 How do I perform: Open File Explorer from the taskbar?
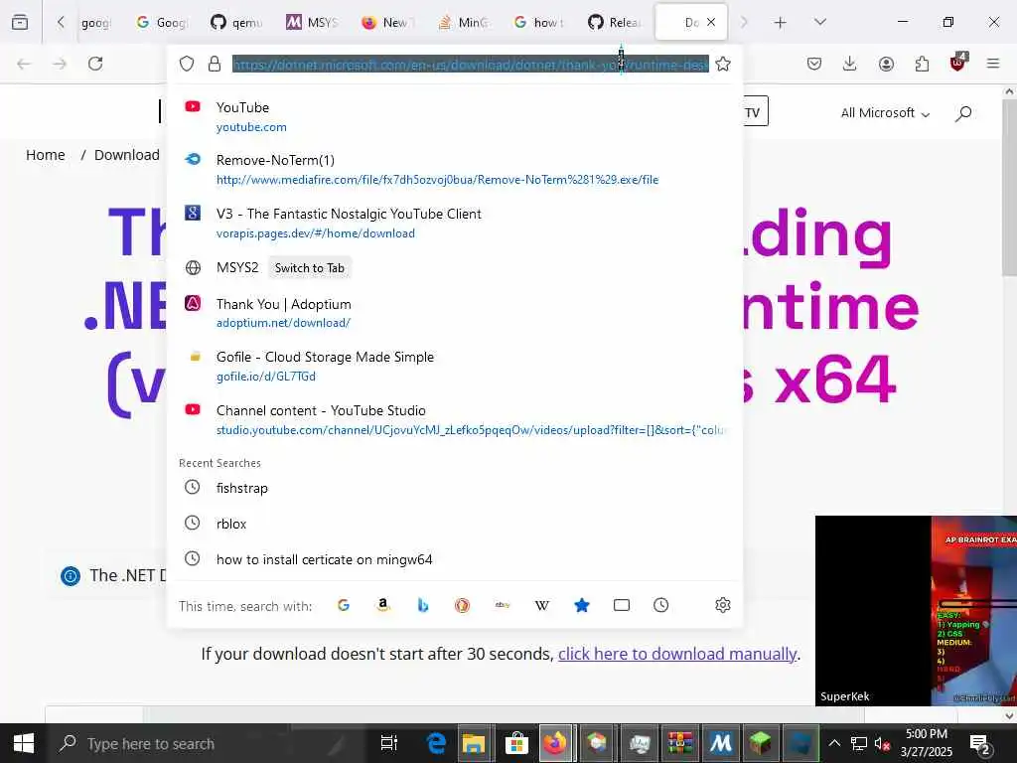(x=474, y=743)
